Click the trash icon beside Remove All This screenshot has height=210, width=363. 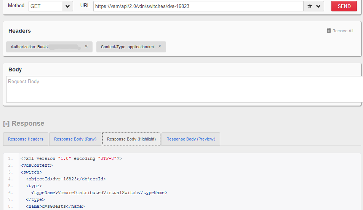coord(329,30)
